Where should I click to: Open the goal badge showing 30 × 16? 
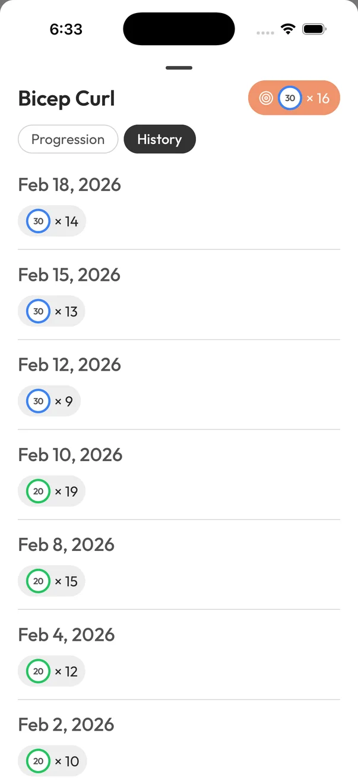click(x=294, y=98)
